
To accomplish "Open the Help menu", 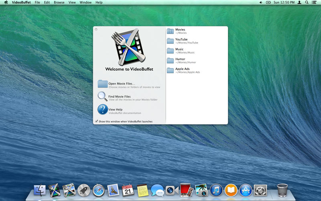I will (99, 2).
